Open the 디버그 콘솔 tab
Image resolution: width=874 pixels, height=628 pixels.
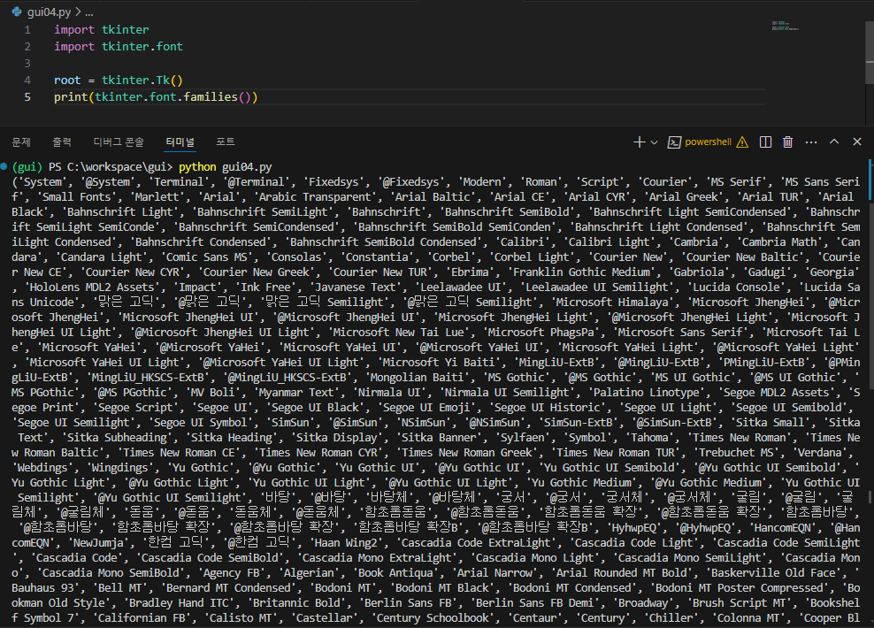pos(119,142)
